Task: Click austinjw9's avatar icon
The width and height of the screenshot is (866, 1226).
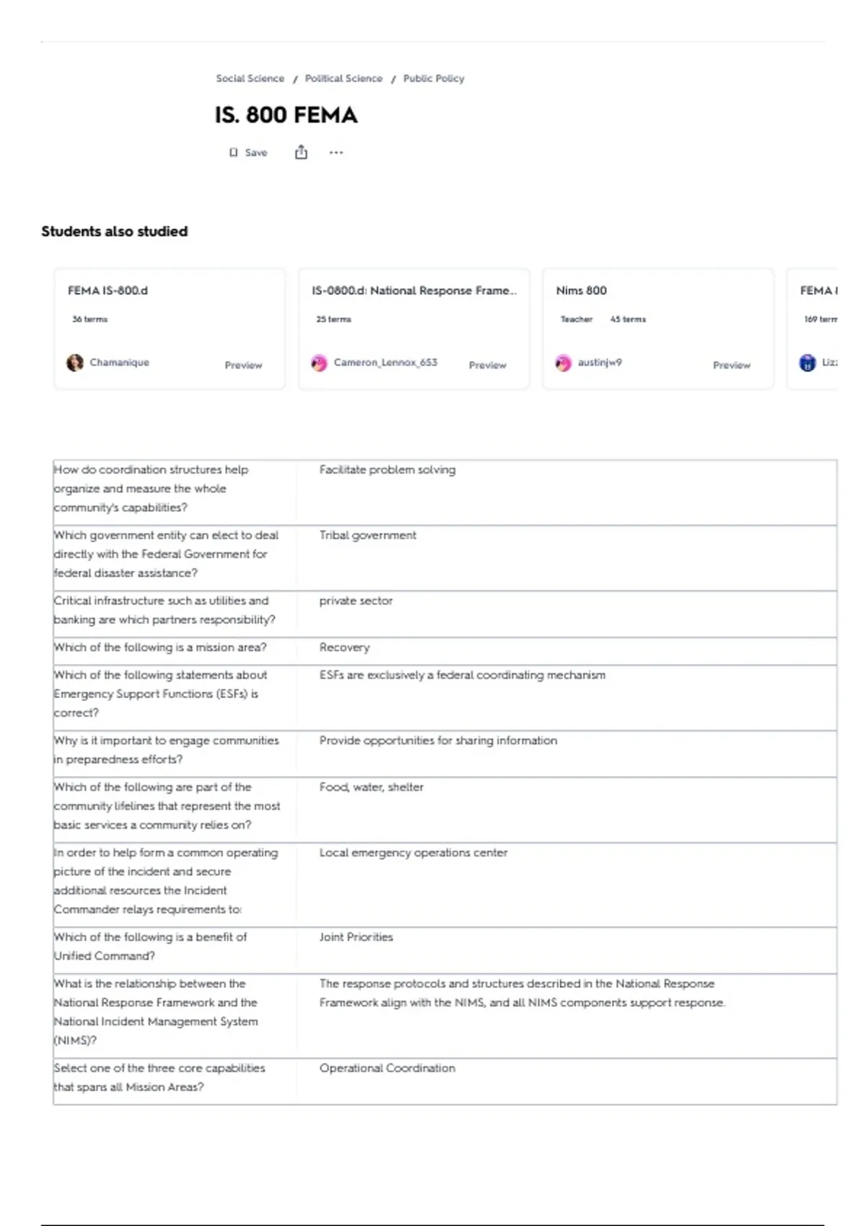Action: click(x=563, y=363)
